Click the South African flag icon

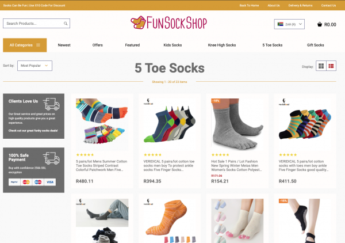click(281, 24)
